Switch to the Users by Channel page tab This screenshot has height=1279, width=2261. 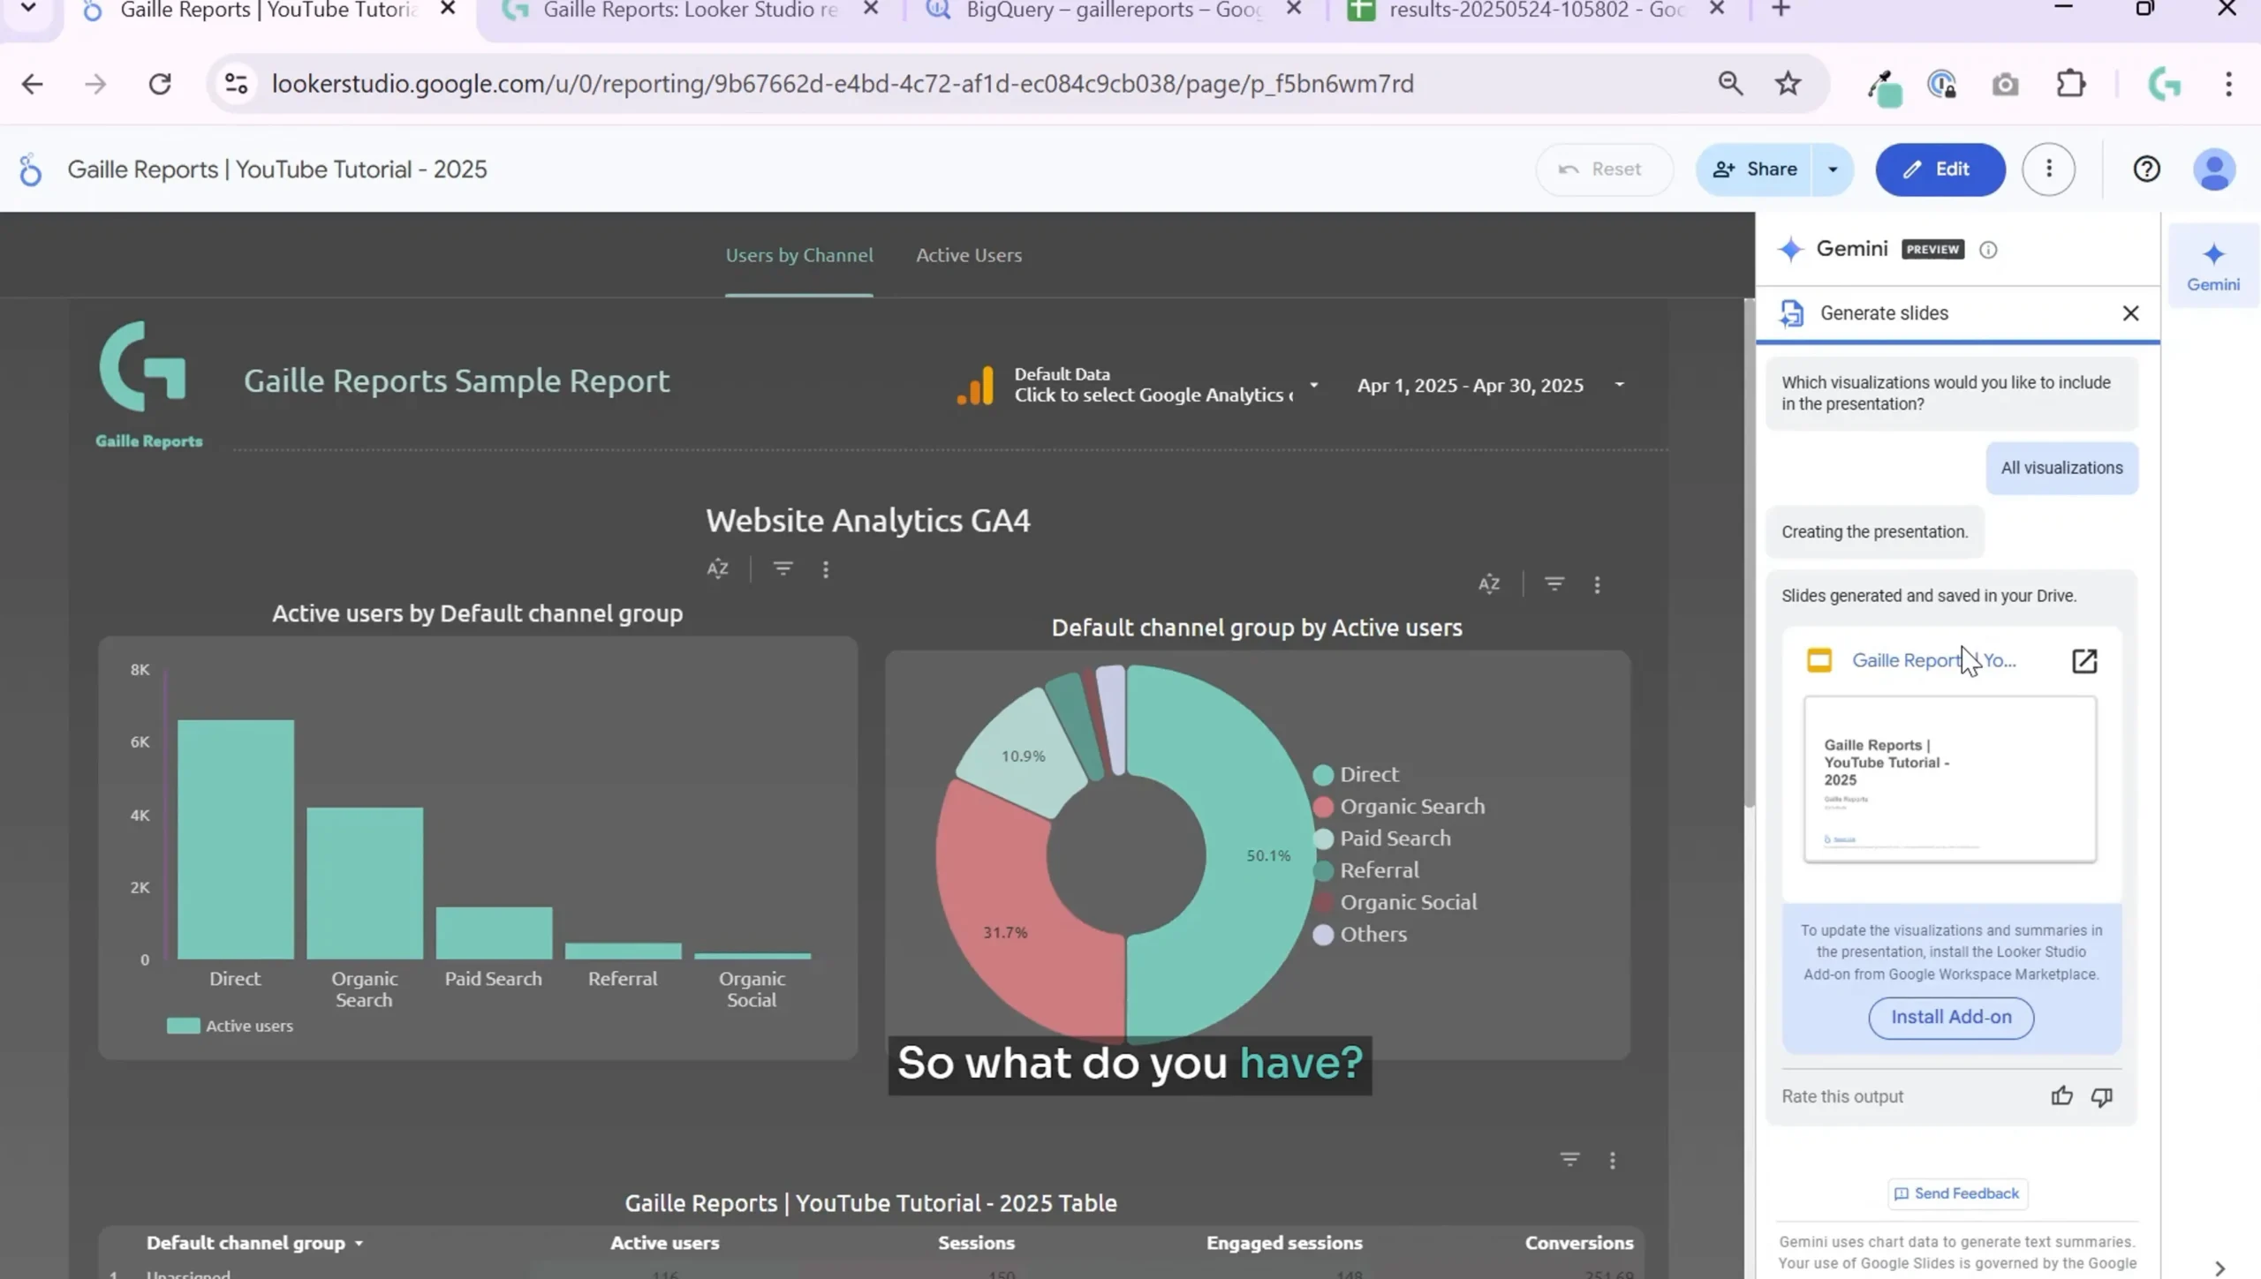[x=799, y=255]
